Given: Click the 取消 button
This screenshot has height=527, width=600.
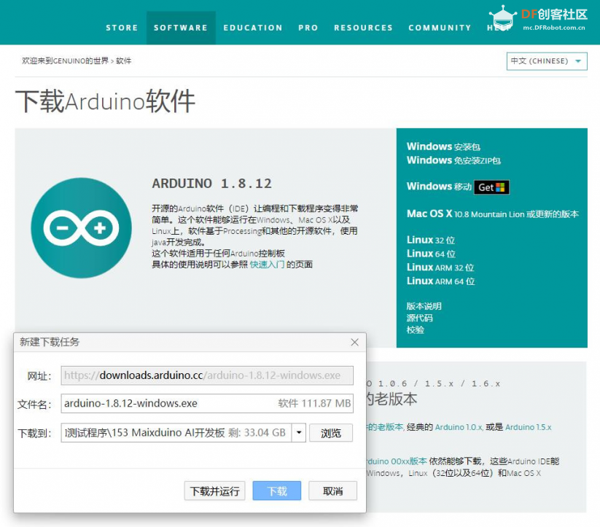Looking at the screenshot, I should point(332,491).
